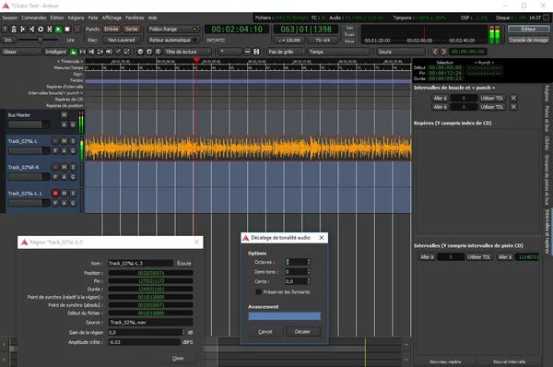Arm recording on Track_02%R-R
The width and height of the screenshot is (553, 367).
tap(55, 167)
